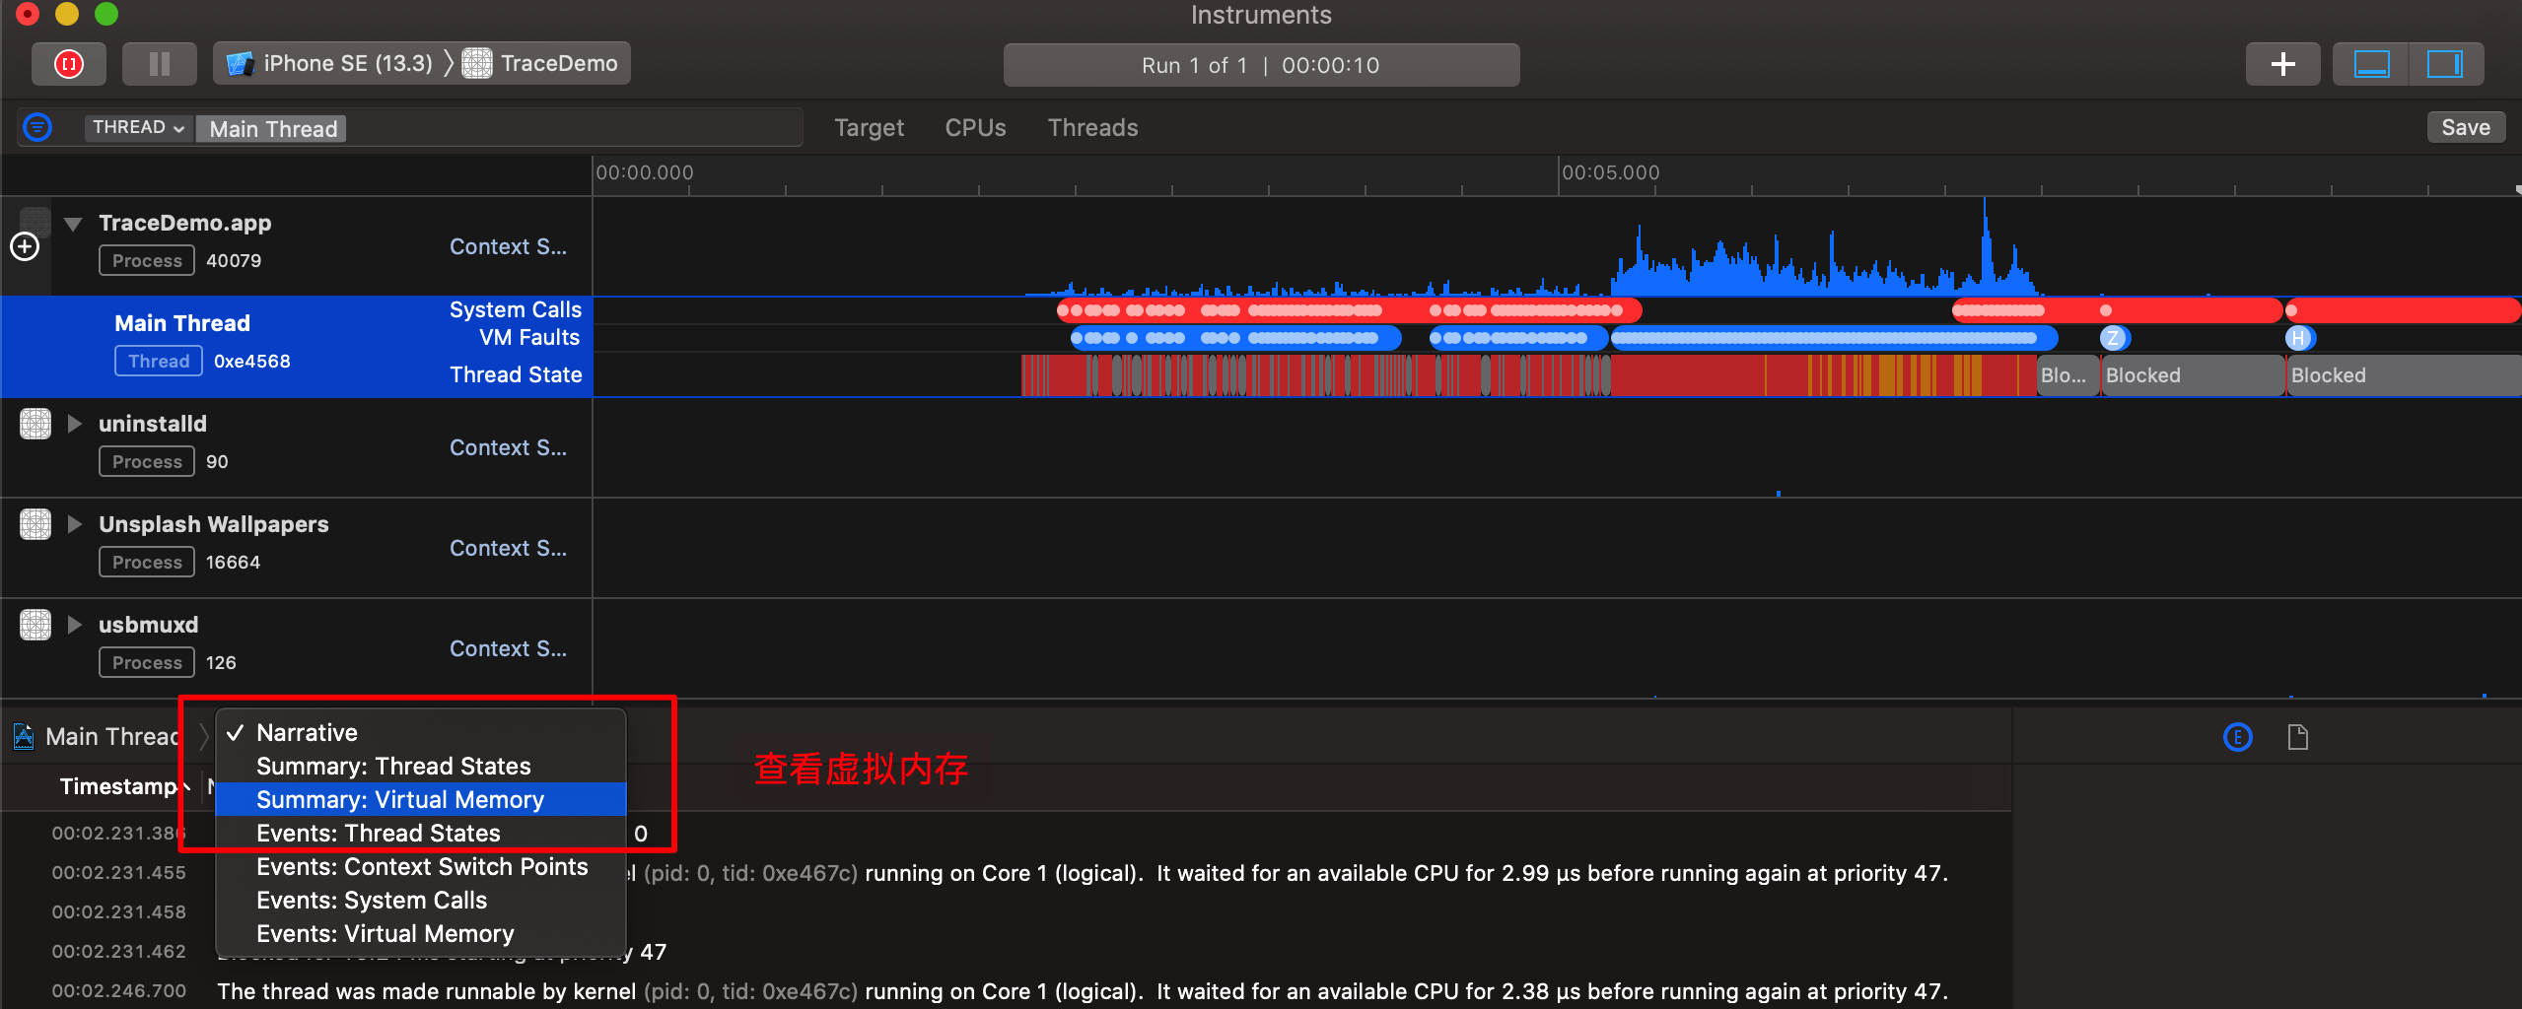
Task: Click the Save button
Action: (2465, 127)
